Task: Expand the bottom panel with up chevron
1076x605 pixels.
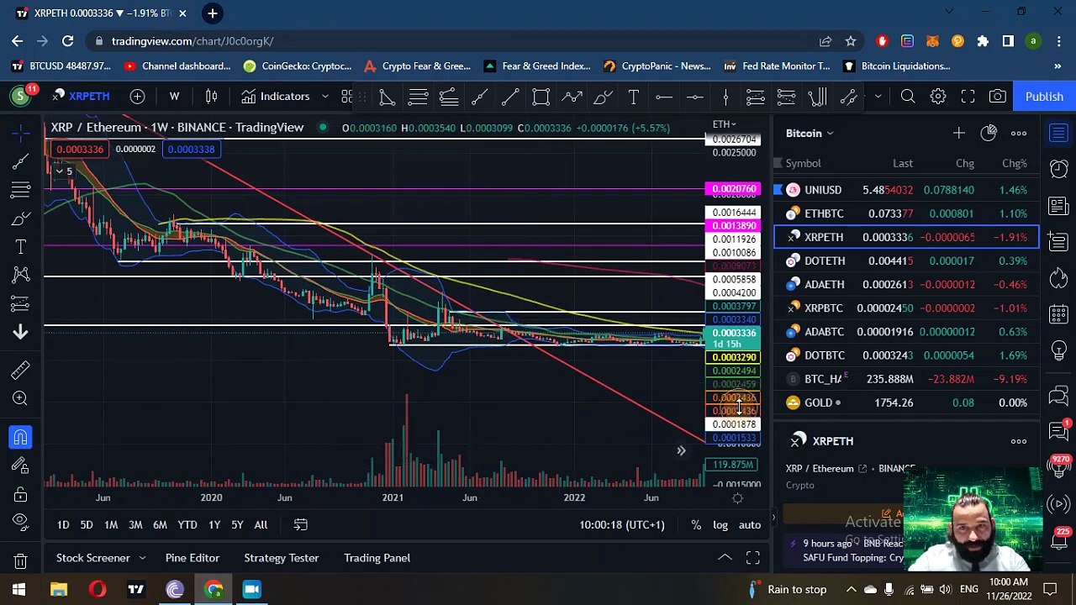Action: coord(725,558)
